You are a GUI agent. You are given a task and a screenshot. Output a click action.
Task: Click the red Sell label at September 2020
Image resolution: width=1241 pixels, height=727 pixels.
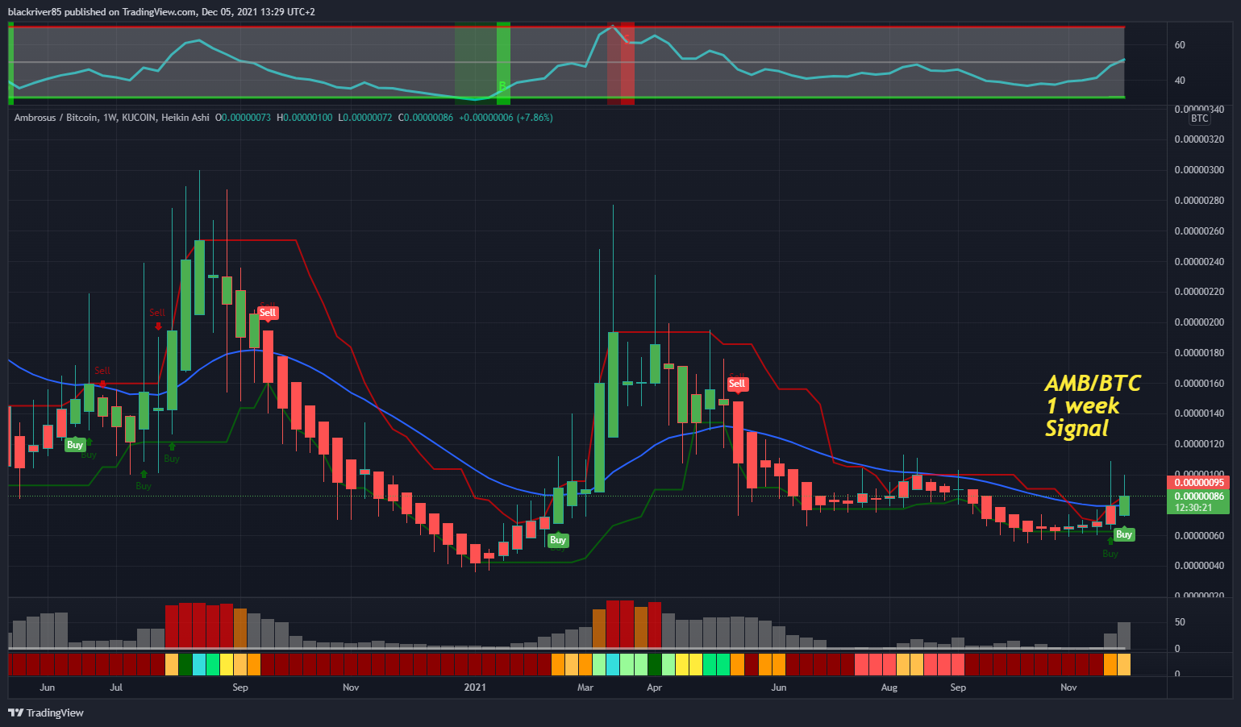pos(268,313)
